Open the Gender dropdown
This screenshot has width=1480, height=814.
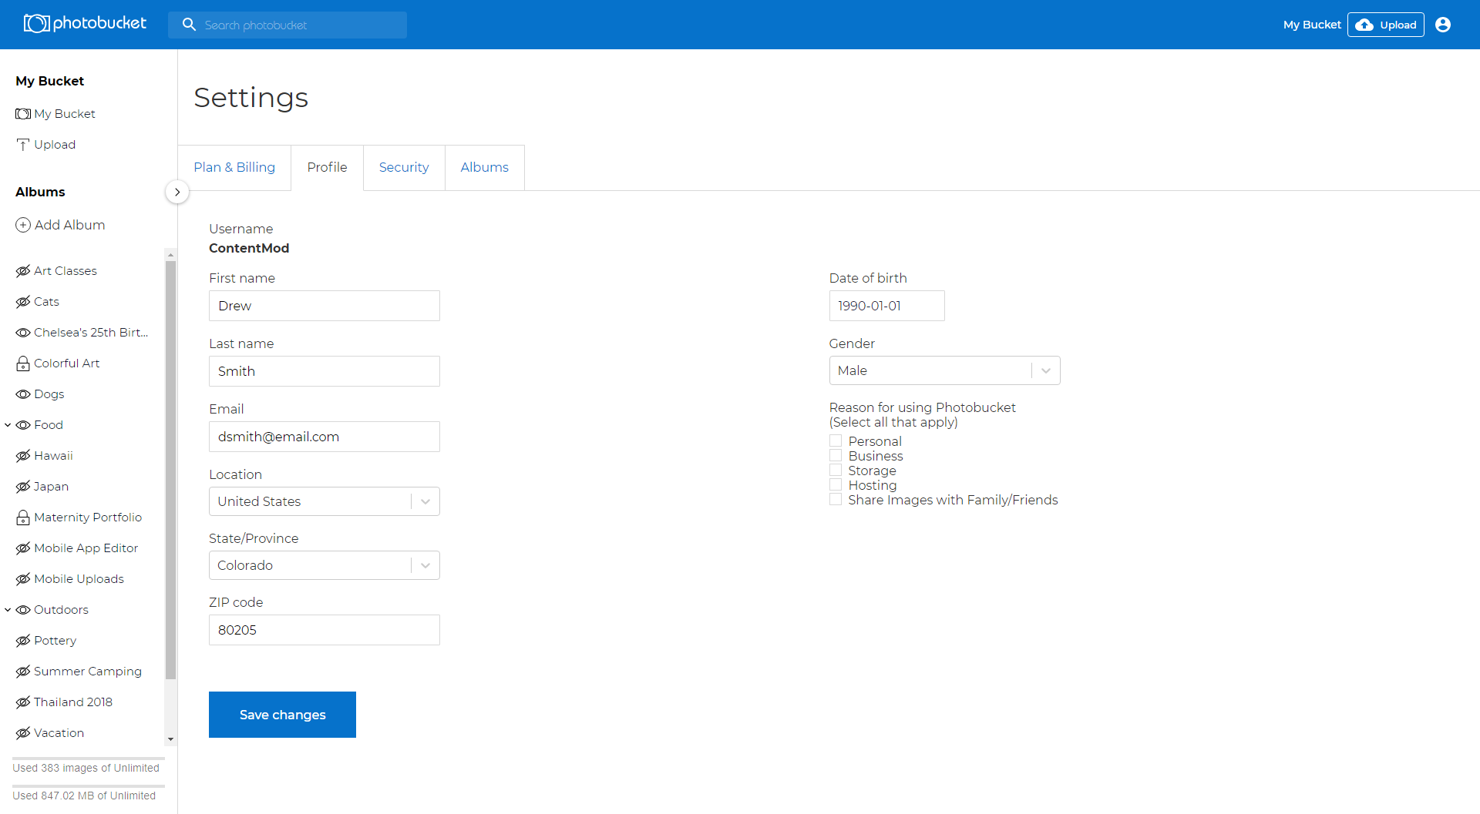(944, 370)
